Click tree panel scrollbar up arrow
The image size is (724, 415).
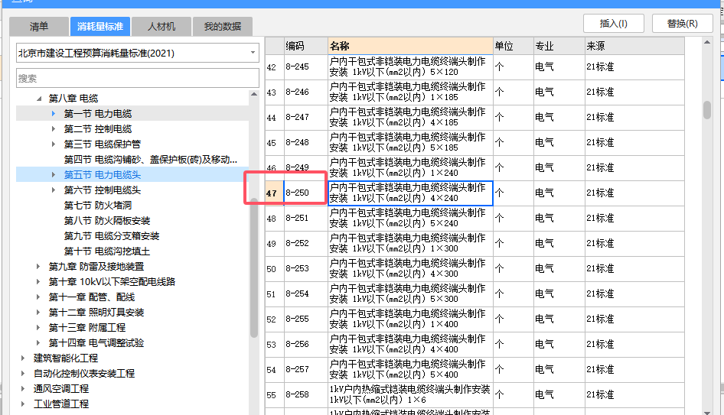click(x=254, y=94)
